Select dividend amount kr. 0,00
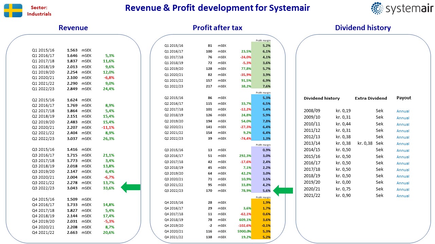Screen dimensions: 435x244 click(x=343, y=182)
